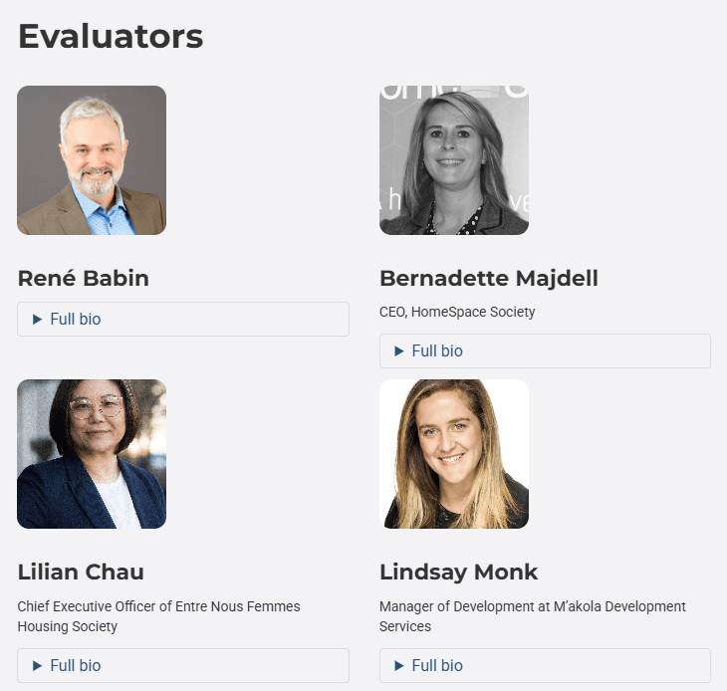Click the triangle arrow in Bernadette Majdell's bio

pyautogui.click(x=399, y=351)
